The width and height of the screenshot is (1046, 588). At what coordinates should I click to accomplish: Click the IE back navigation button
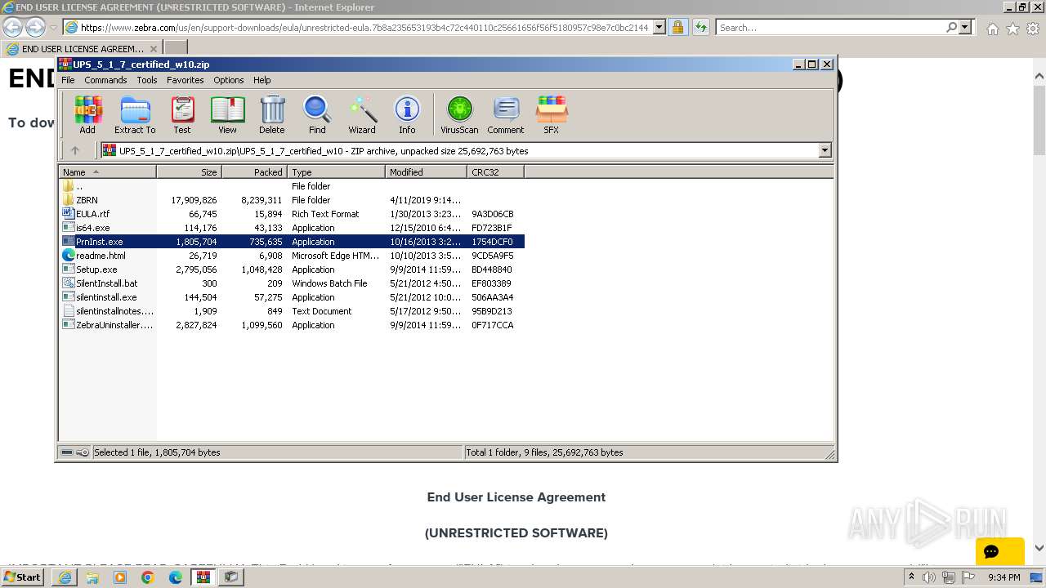13,27
